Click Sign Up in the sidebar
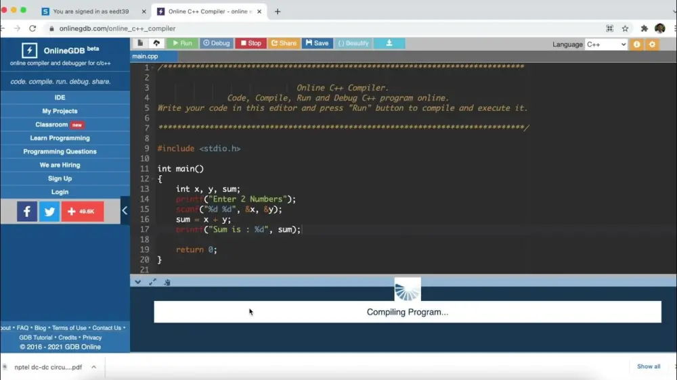The height and width of the screenshot is (380, 677). coord(60,178)
